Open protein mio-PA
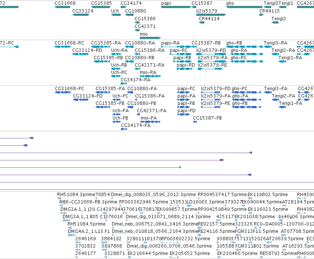This screenshot has width=314, height=259. 149,118
